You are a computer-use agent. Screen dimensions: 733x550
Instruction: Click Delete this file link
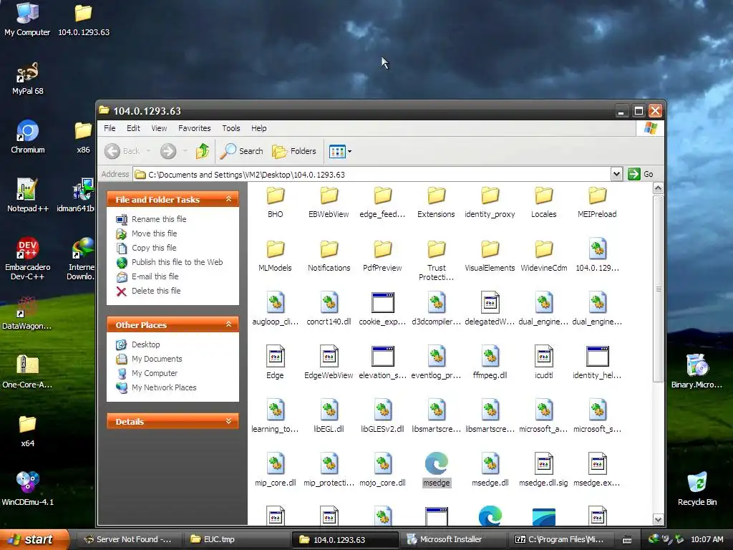point(156,291)
